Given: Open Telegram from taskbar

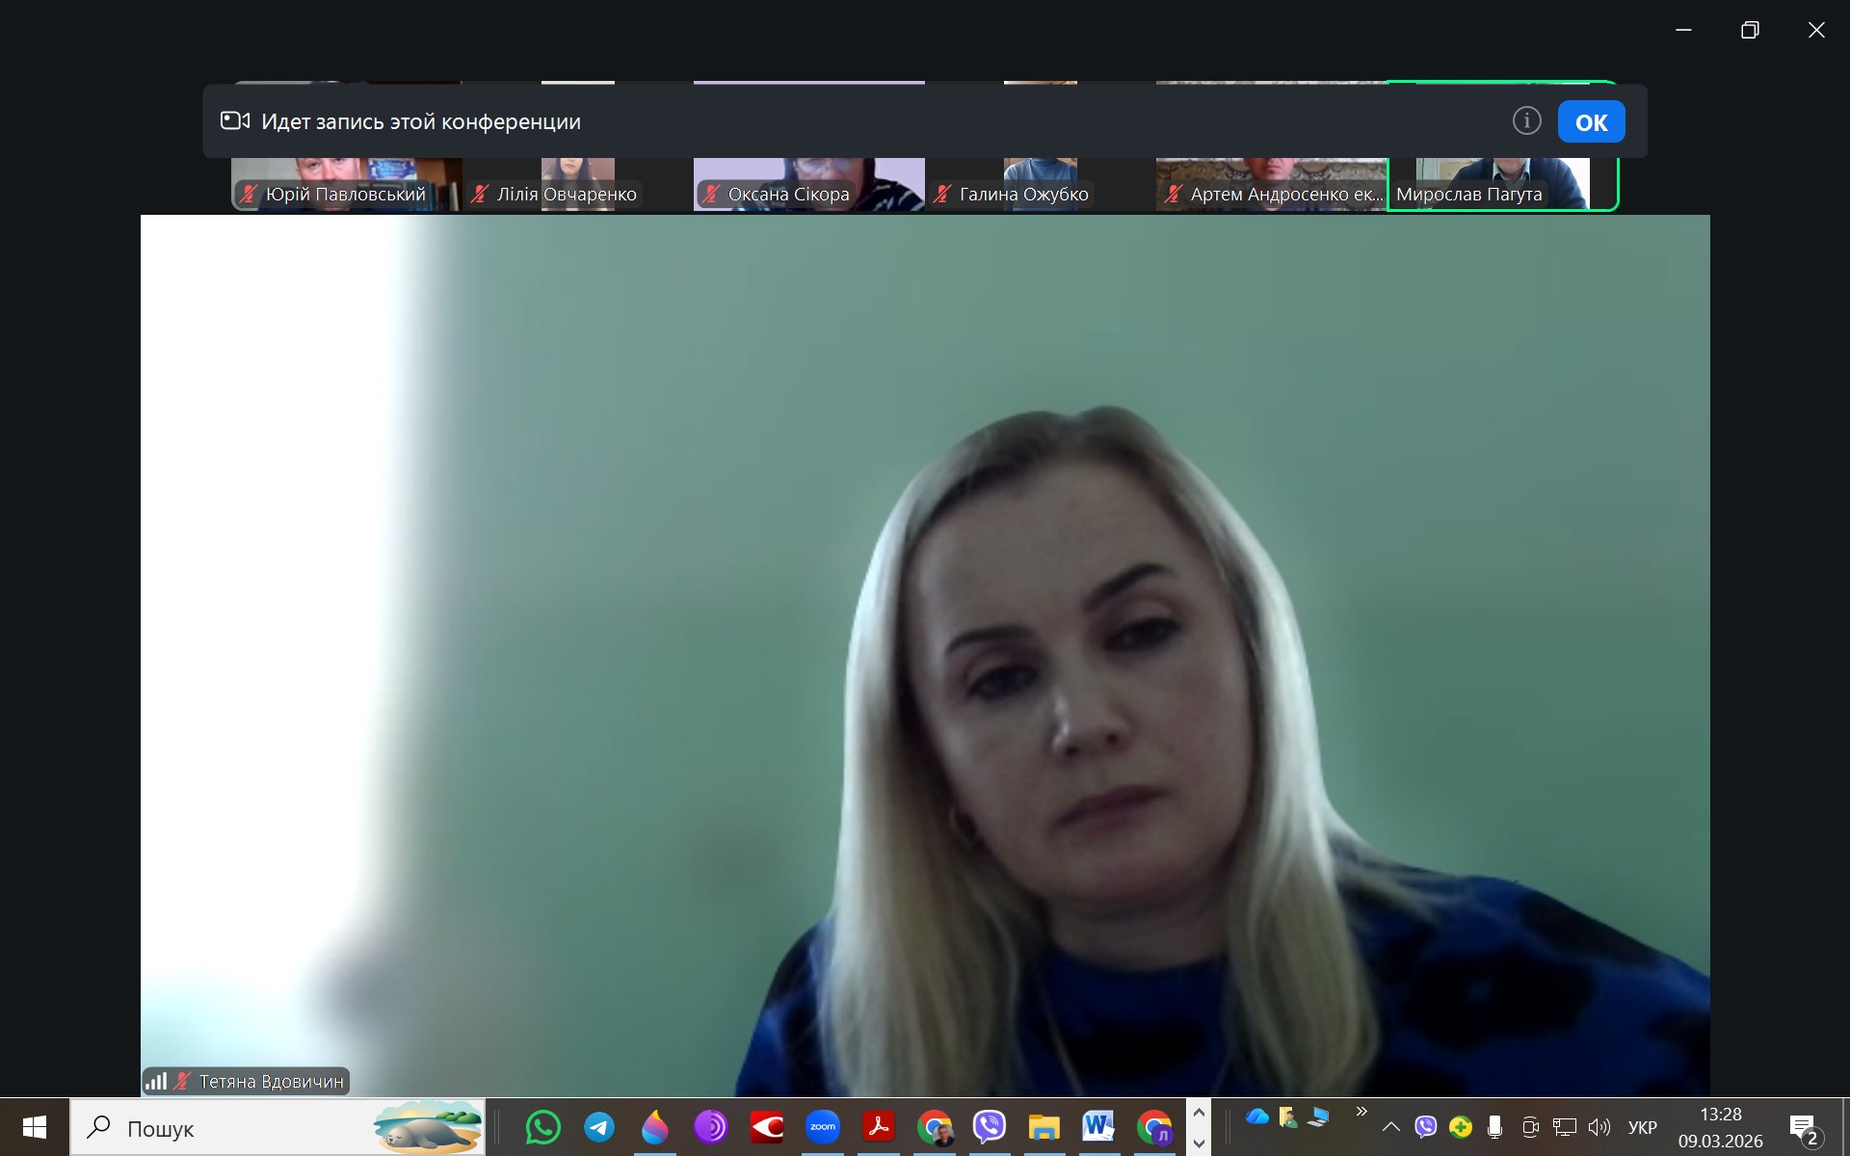Looking at the screenshot, I should click(599, 1127).
